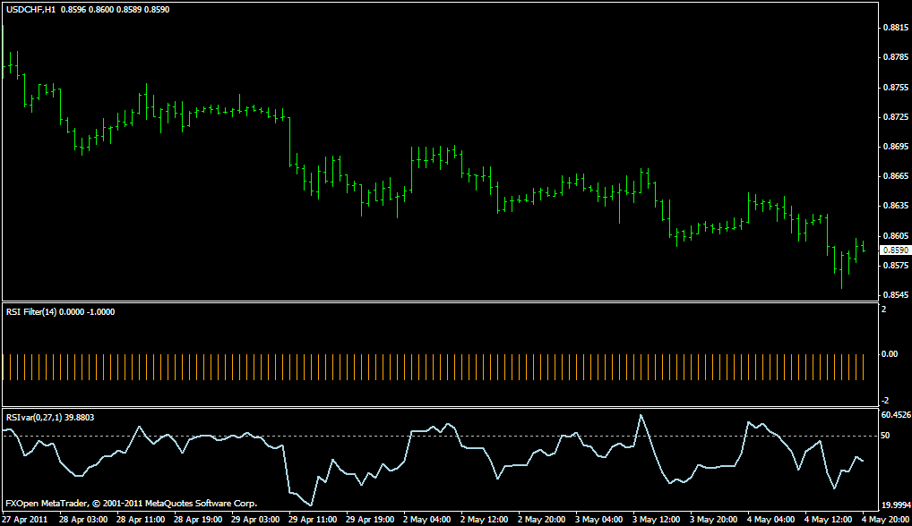Click the 2 May 12:00 time label
This screenshot has width=912, height=526.
point(485,519)
